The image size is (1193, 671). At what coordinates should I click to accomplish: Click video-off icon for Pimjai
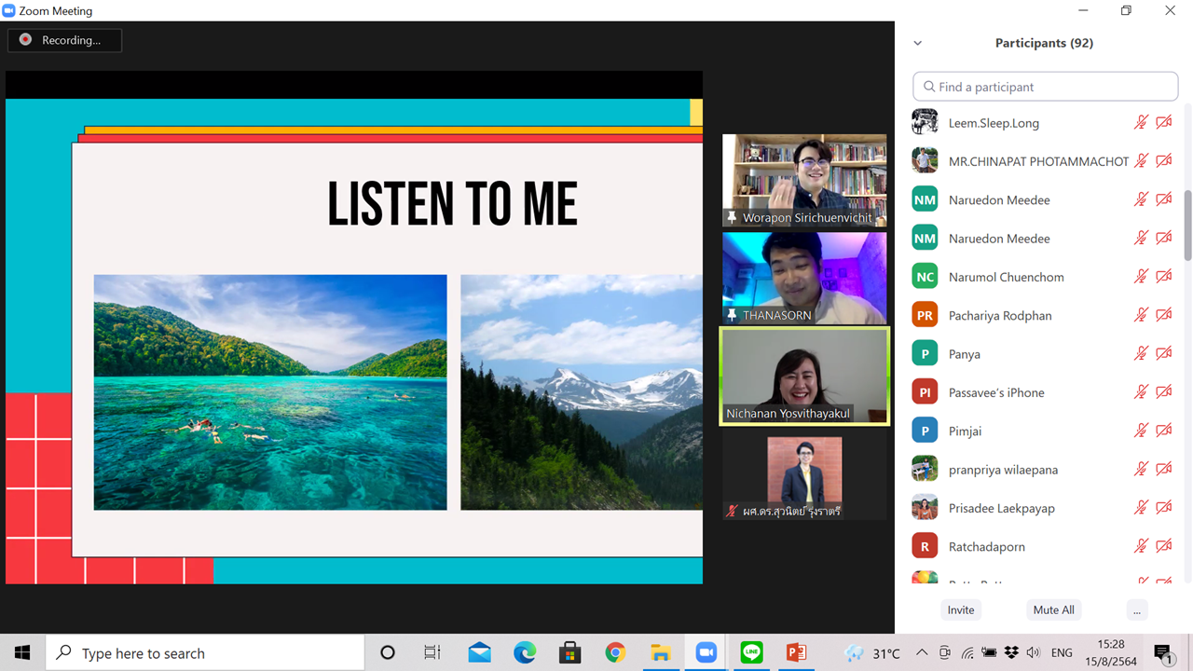click(1164, 431)
